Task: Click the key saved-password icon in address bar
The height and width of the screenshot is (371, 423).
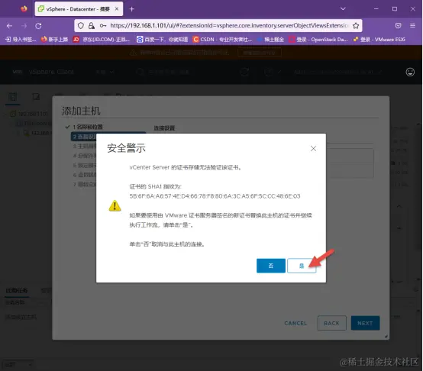Action: point(103,26)
